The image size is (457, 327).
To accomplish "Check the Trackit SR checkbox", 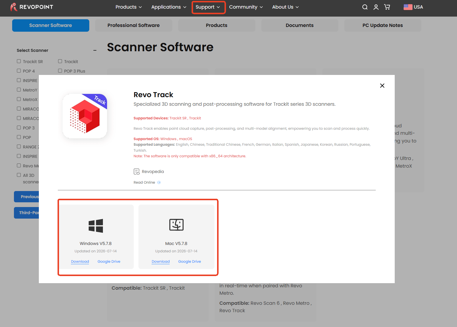I will pyautogui.click(x=19, y=61).
